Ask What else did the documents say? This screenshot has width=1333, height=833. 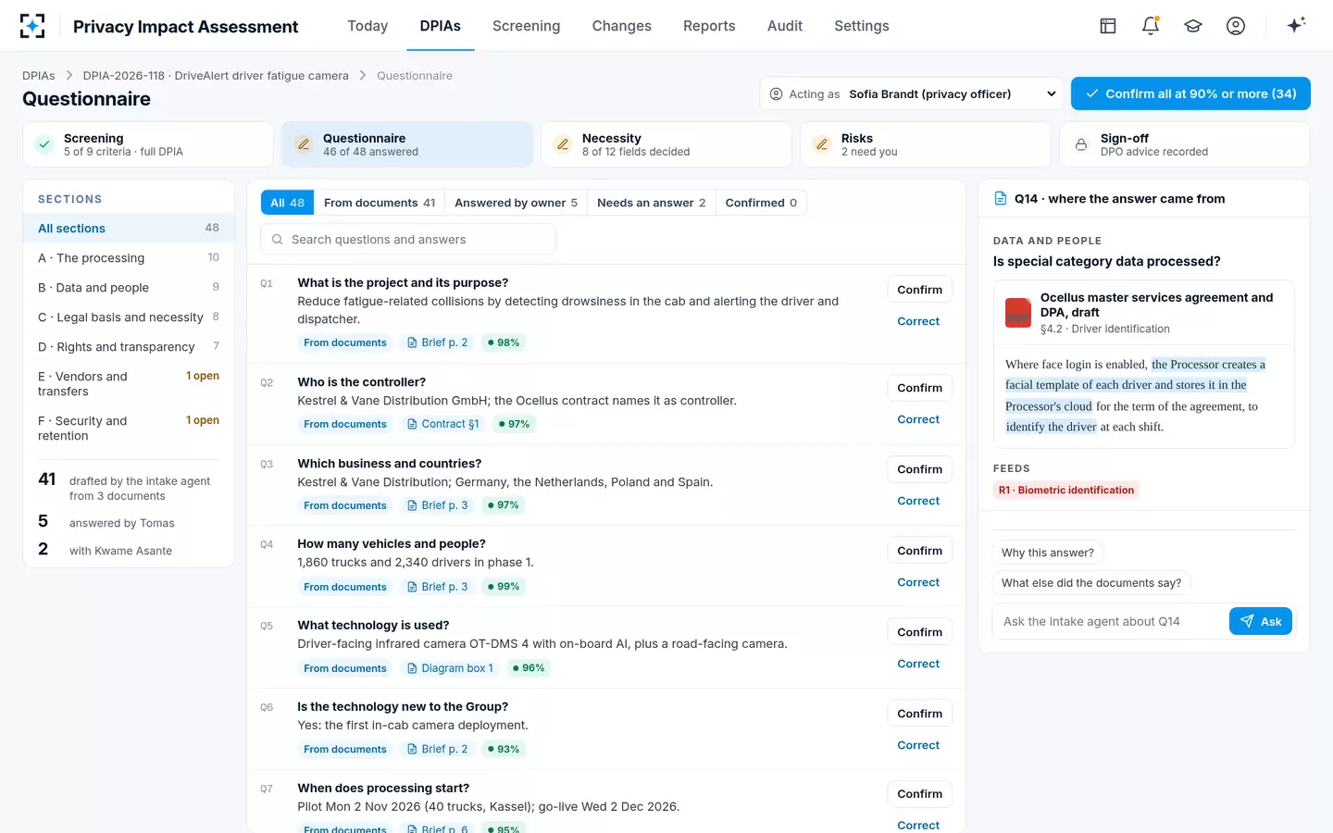[x=1091, y=583]
